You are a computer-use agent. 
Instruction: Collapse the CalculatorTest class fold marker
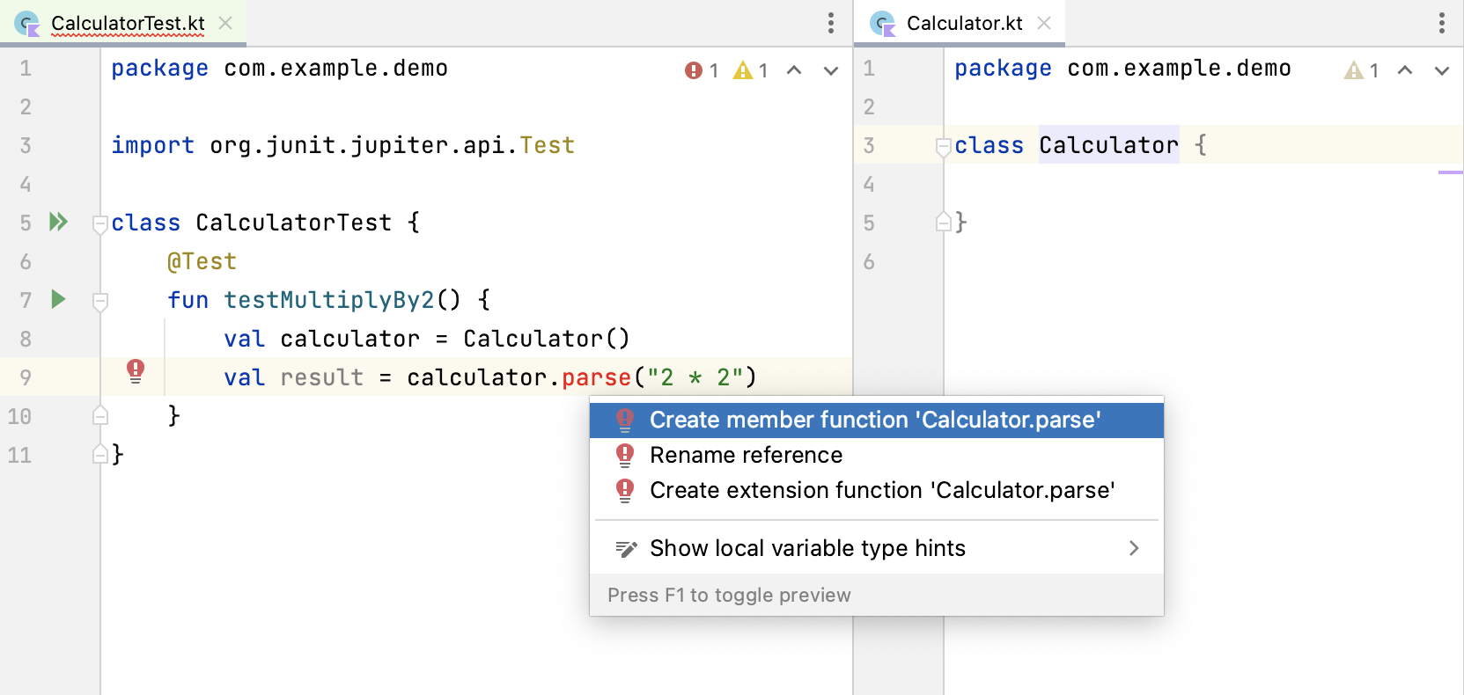coord(100,223)
